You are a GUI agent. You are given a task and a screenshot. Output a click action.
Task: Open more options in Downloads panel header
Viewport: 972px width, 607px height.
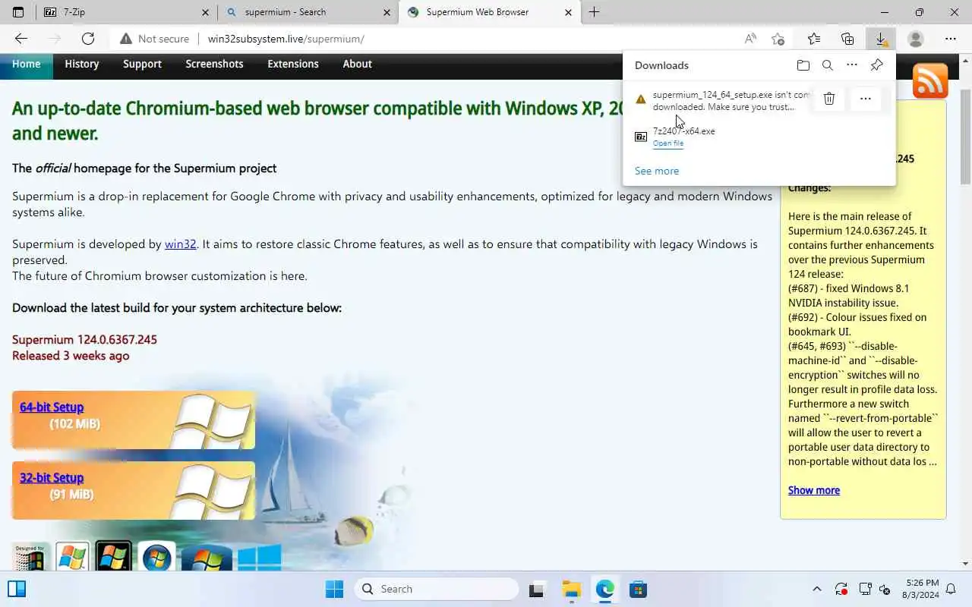click(x=852, y=65)
